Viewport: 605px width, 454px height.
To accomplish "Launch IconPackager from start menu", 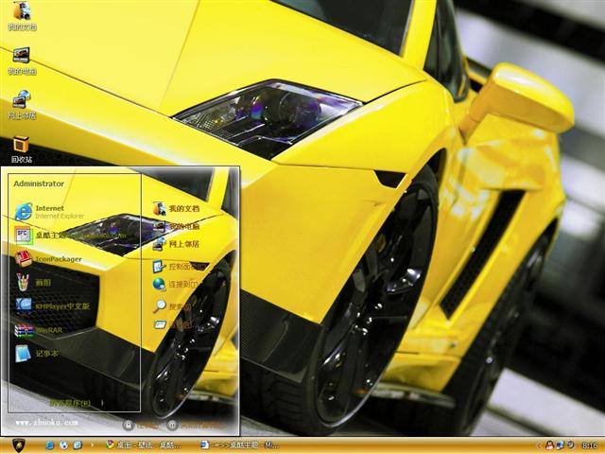I will click(48, 258).
